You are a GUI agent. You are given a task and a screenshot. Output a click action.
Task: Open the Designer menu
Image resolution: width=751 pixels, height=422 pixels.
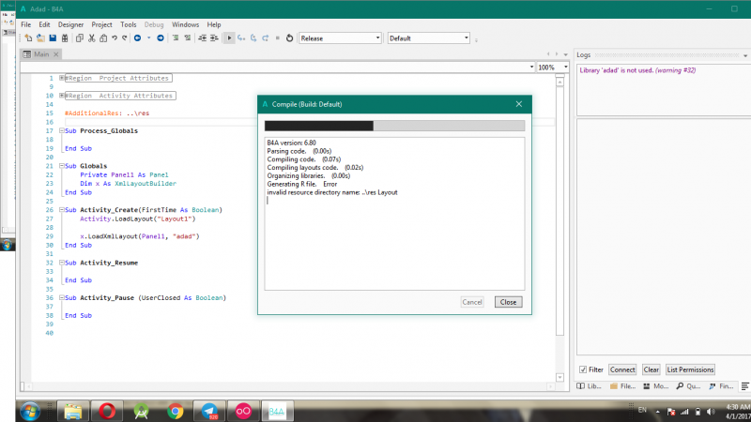[70, 23]
